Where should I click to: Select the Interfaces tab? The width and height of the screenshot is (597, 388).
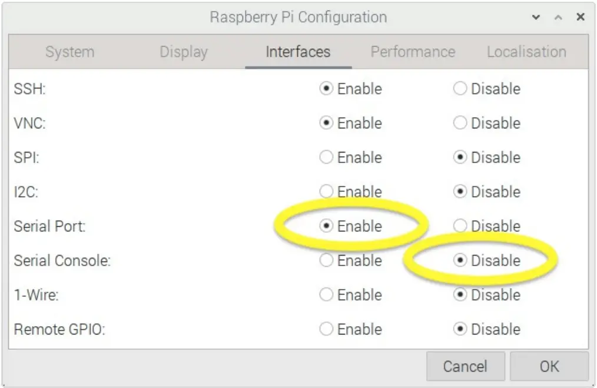coord(297,52)
